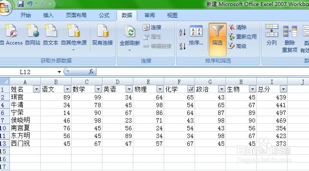Click the Select All corner button
This screenshot has height=171, width=309.
[x=5, y=81]
